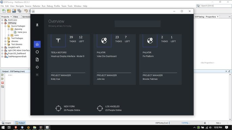
Task: Click the search magnifier icon
Action: click(x=198, y=6)
